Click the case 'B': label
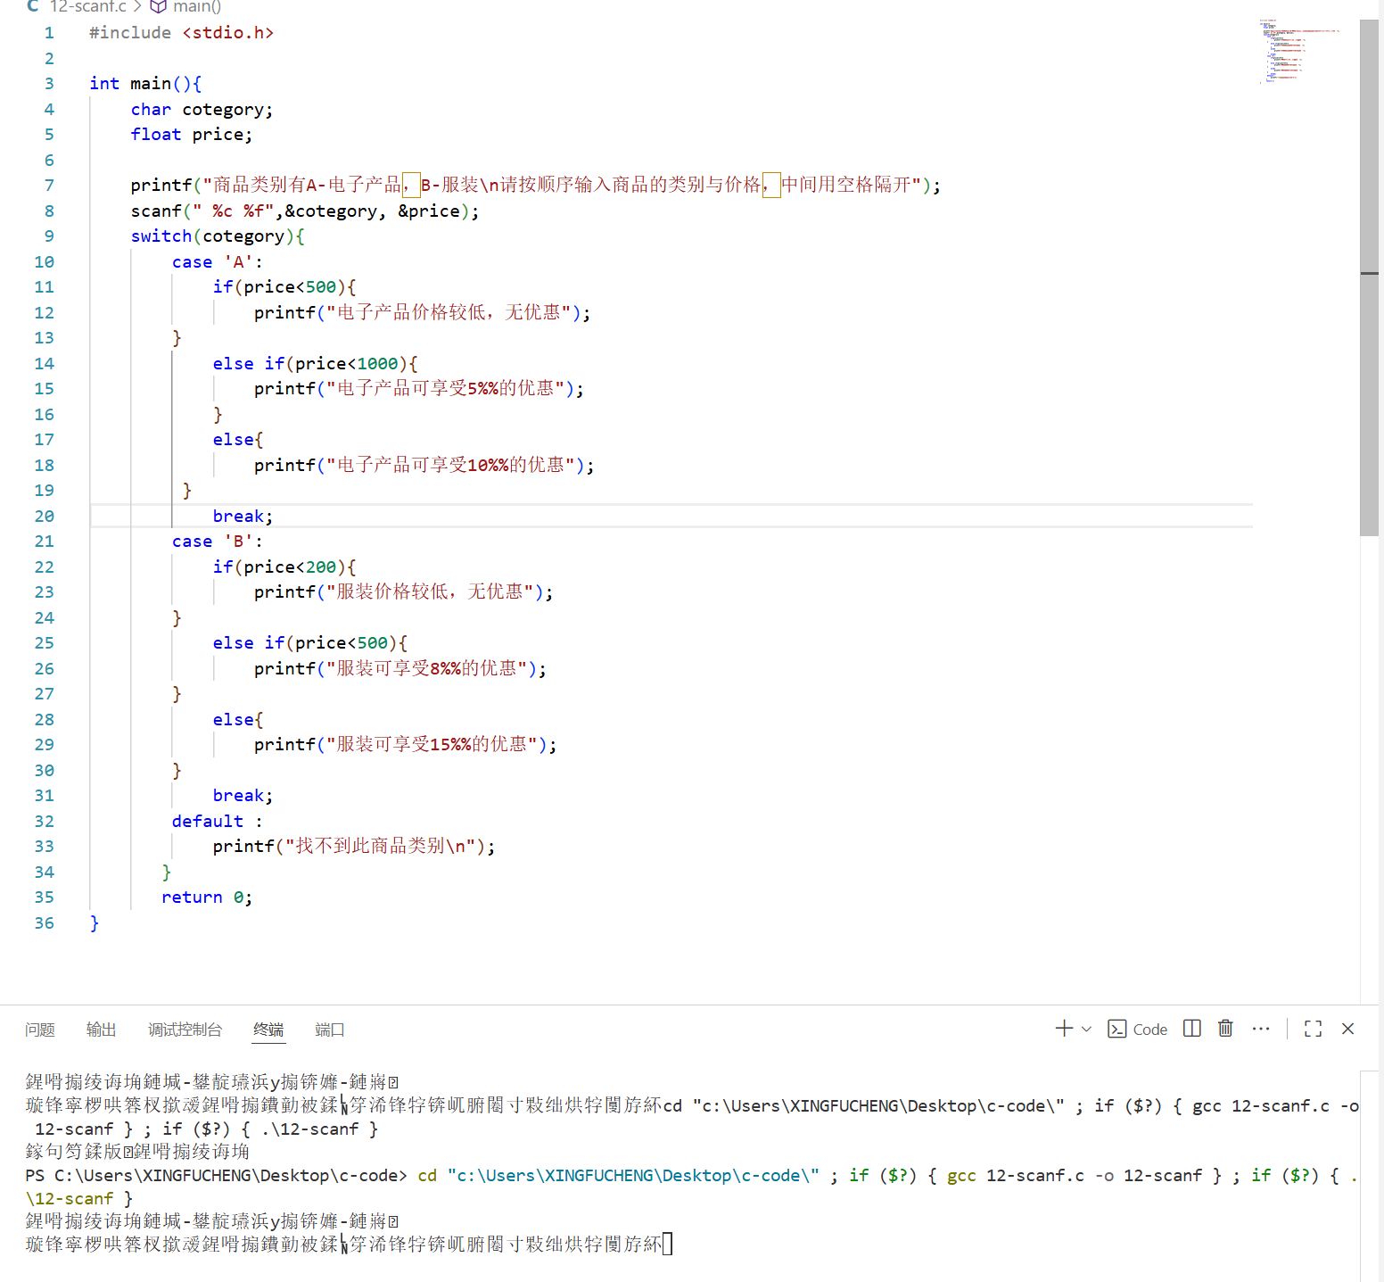Viewport: 1384px width, 1282px height. point(218,541)
